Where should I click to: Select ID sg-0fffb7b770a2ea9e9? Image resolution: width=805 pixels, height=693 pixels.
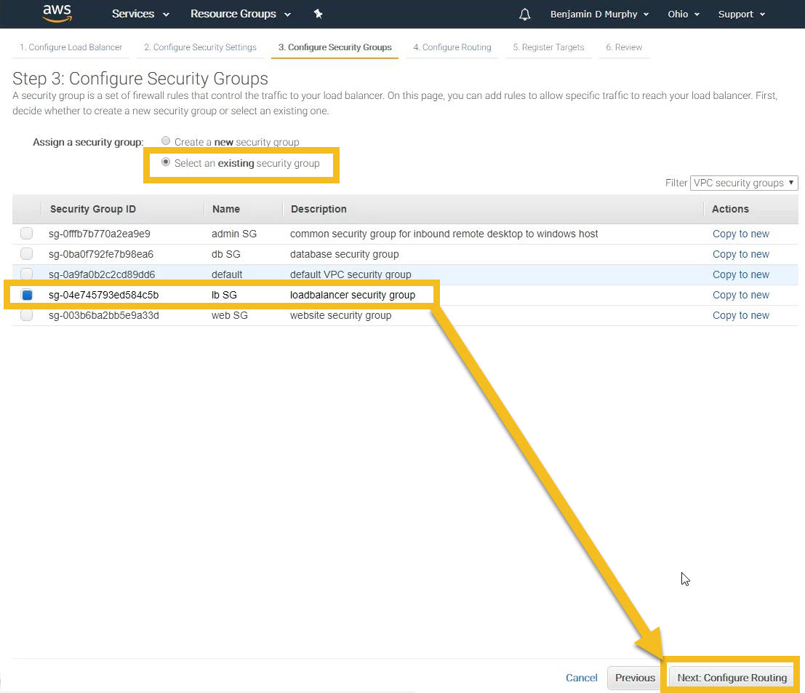[100, 234]
